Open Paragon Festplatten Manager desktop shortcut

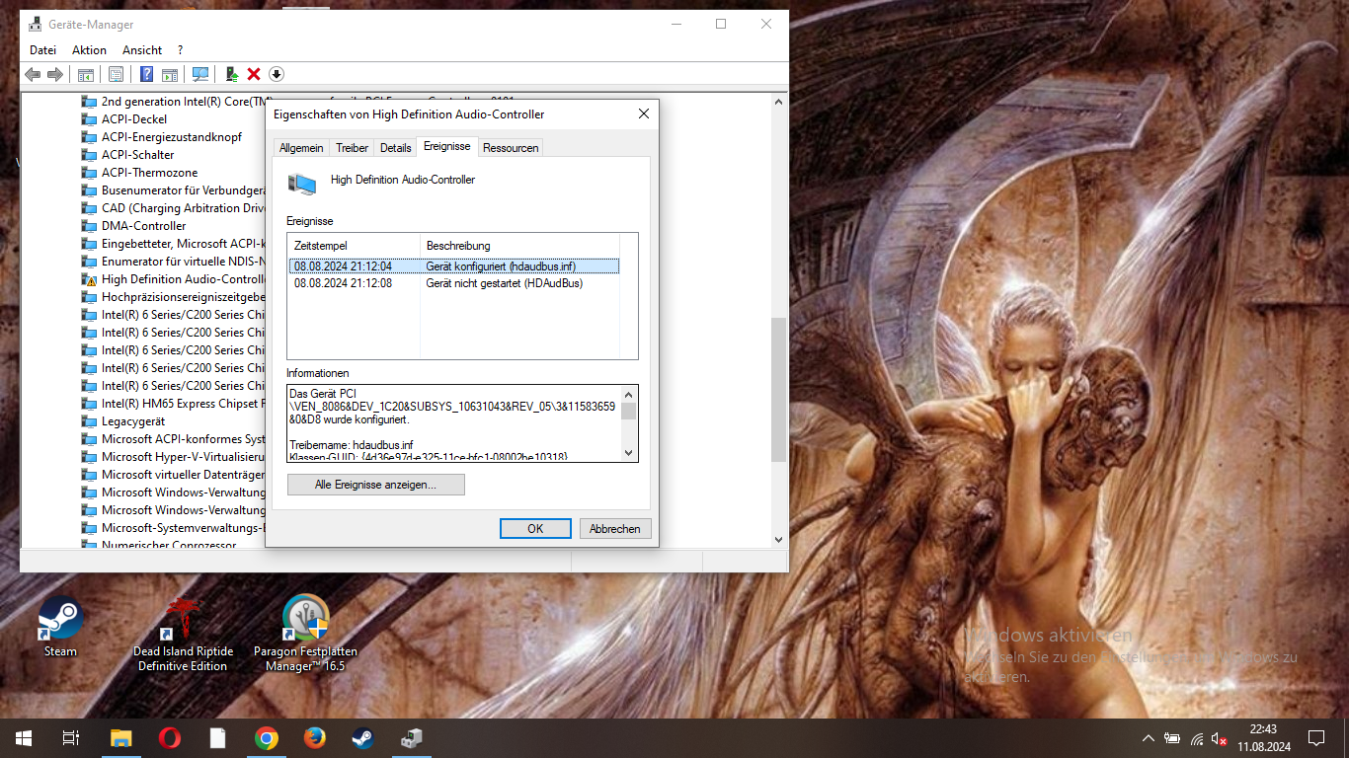coord(305,634)
